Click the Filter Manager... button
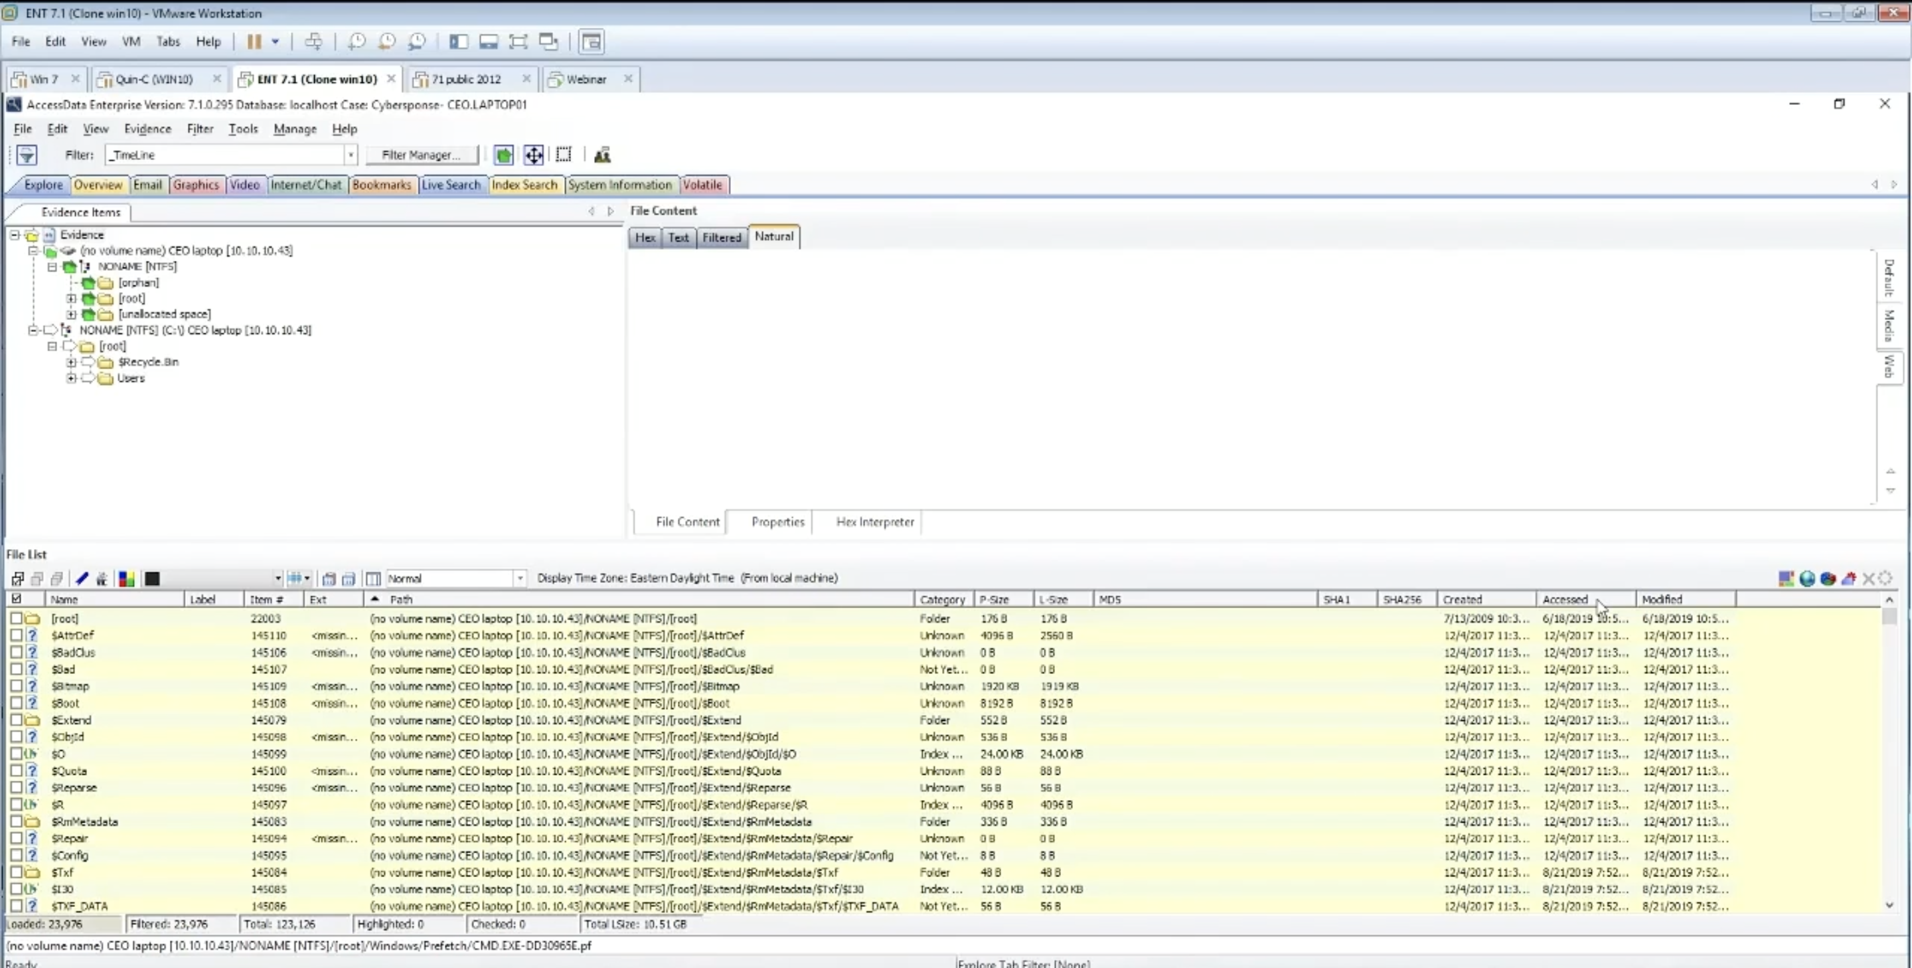 421,155
